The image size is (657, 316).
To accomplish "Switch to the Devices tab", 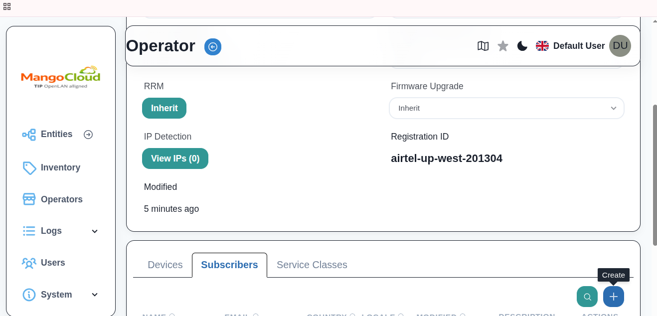I will tap(165, 265).
